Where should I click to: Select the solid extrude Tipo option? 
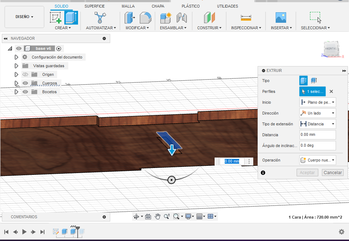[x=303, y=81]
